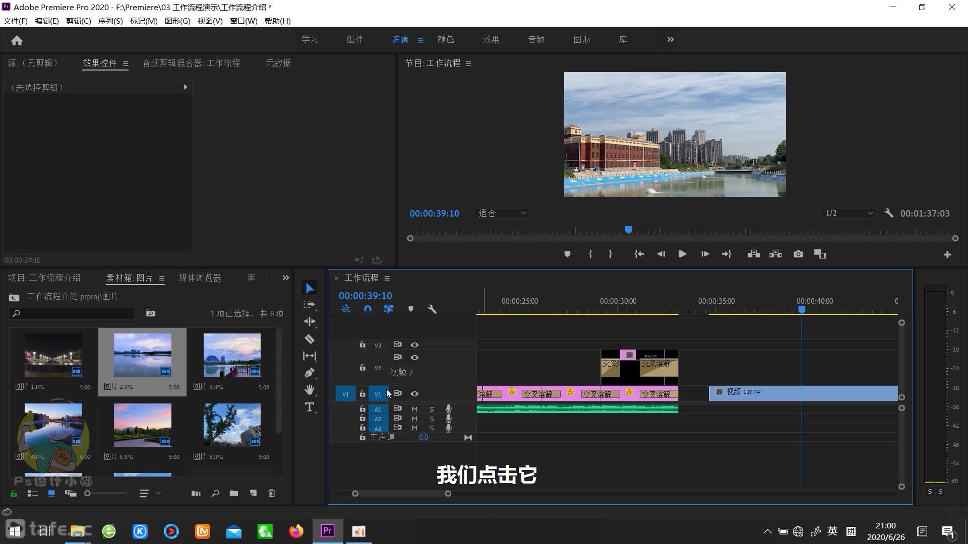Click the new item icon in bin
This screenshot has width=968, height=544.
tap(253, 493)
